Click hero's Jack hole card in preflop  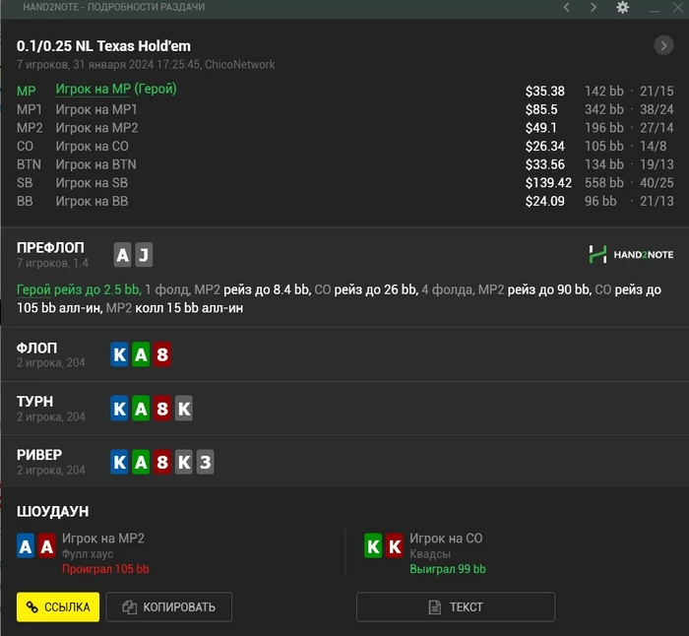(x=144, y=255)
